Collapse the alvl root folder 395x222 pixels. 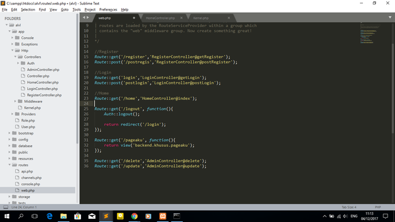point(7,25)
